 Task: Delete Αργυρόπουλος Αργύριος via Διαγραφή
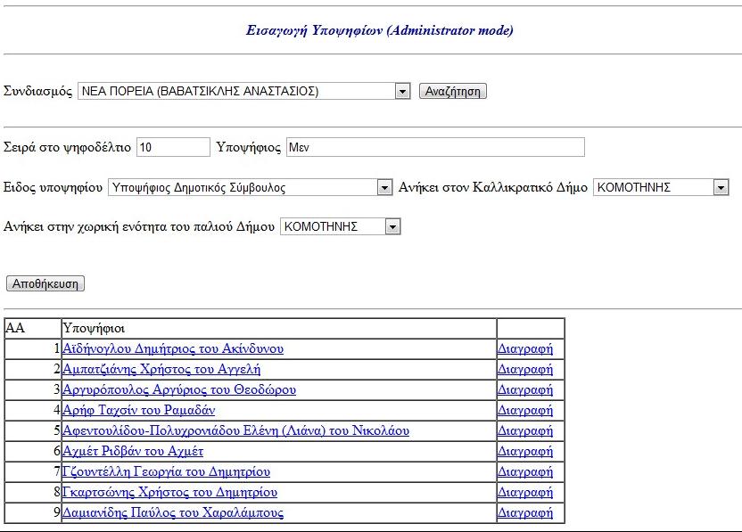pyautogui.click(x=525, y=389)
